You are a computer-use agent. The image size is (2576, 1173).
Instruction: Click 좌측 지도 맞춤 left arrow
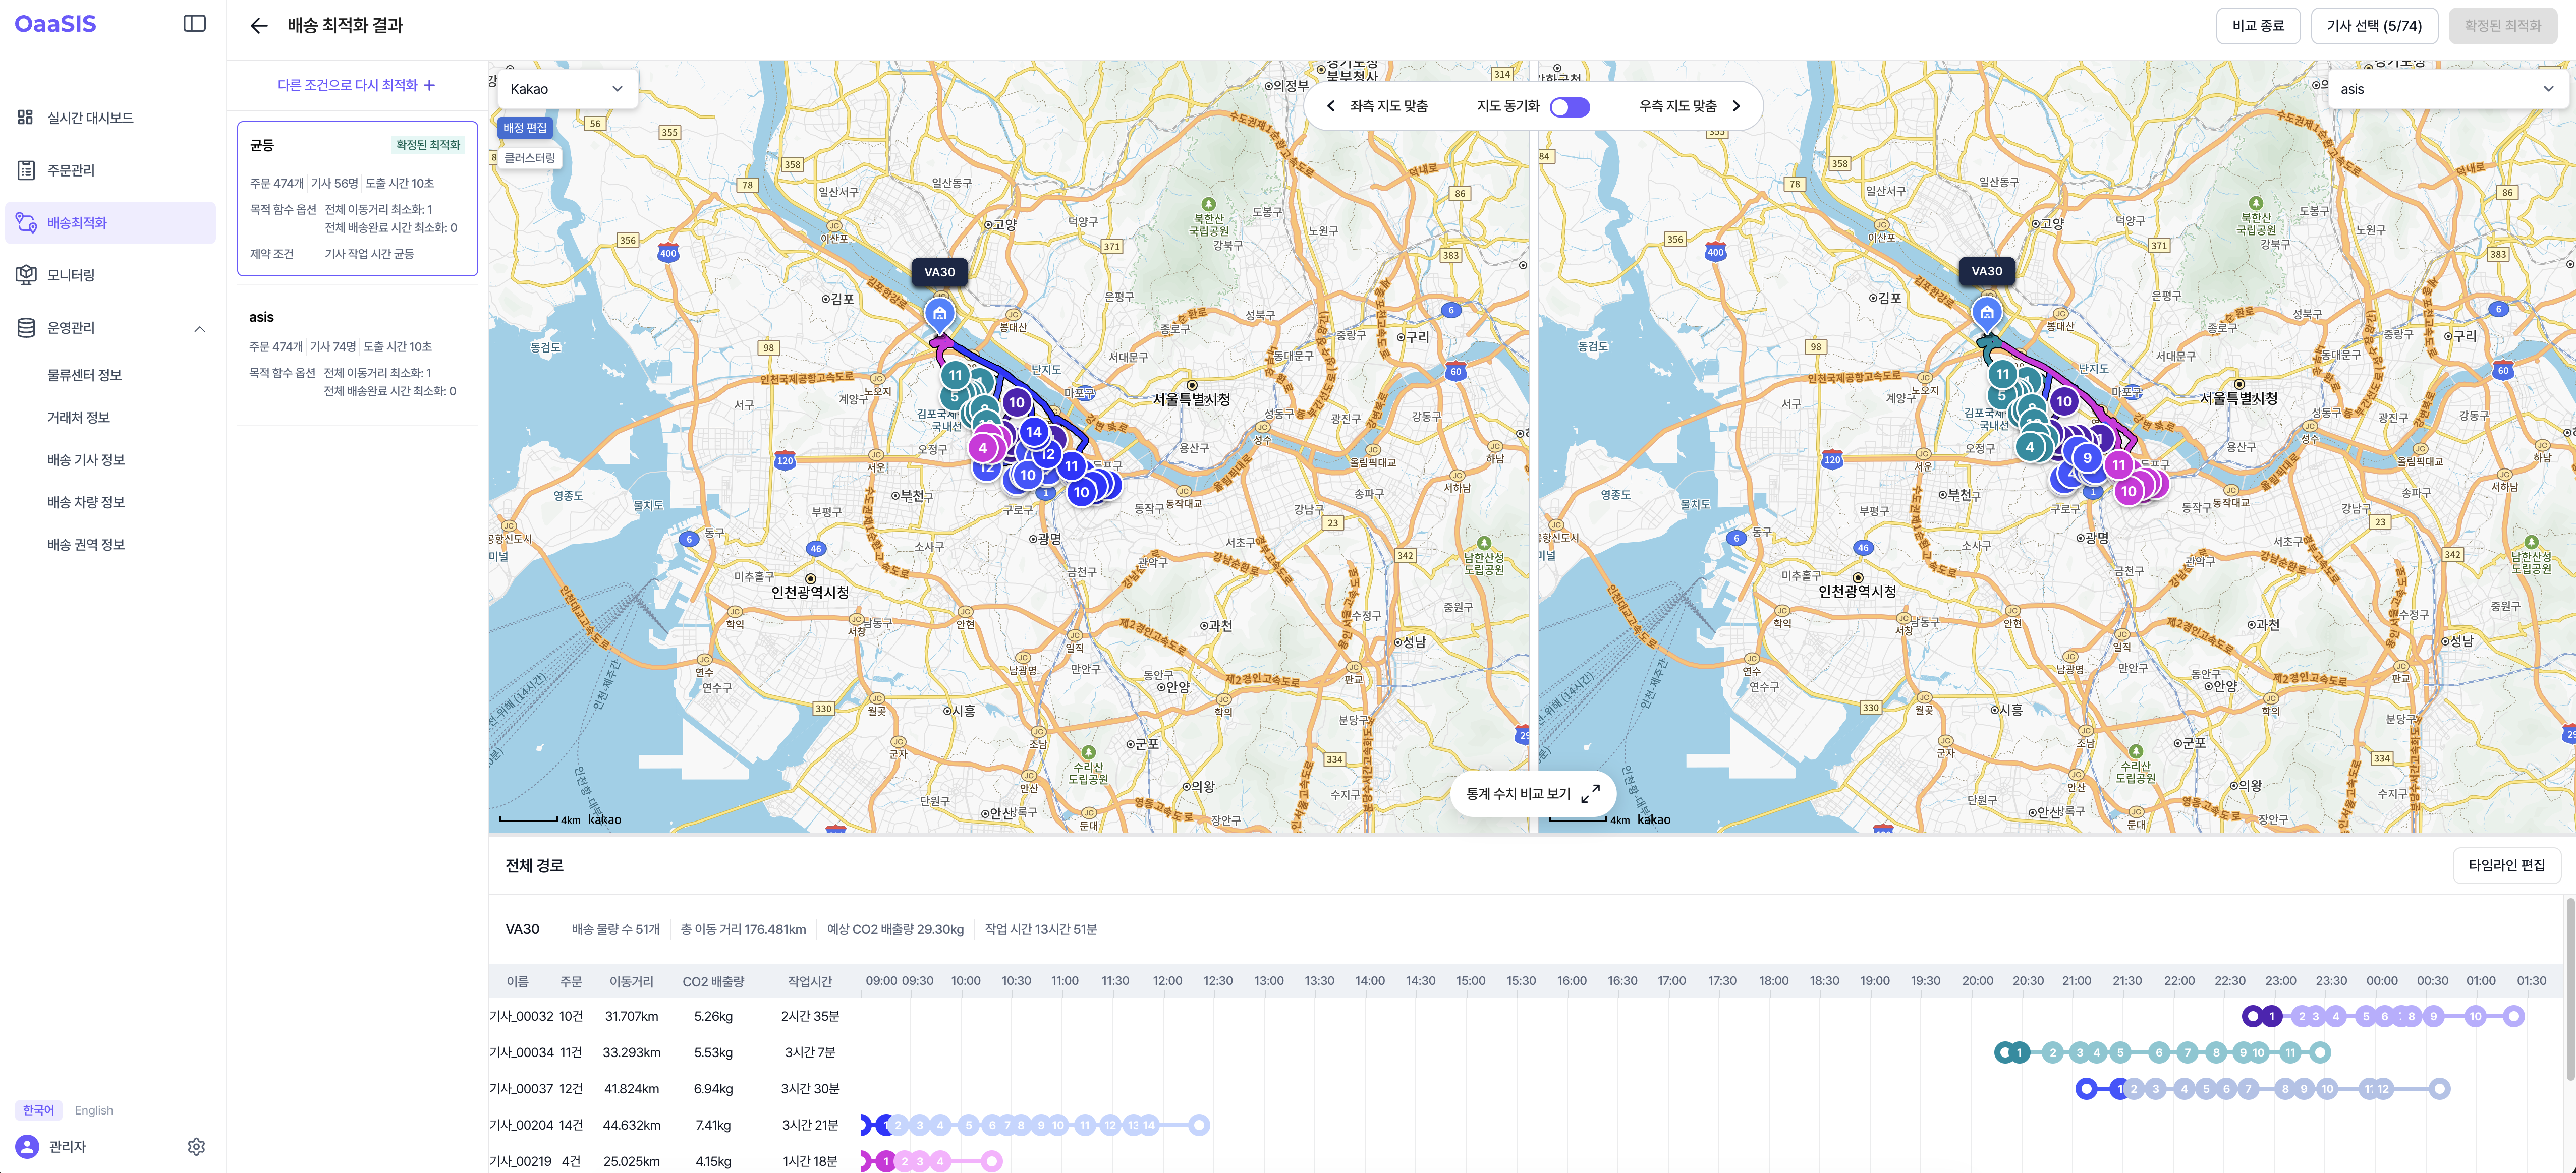click(1331, 106)
